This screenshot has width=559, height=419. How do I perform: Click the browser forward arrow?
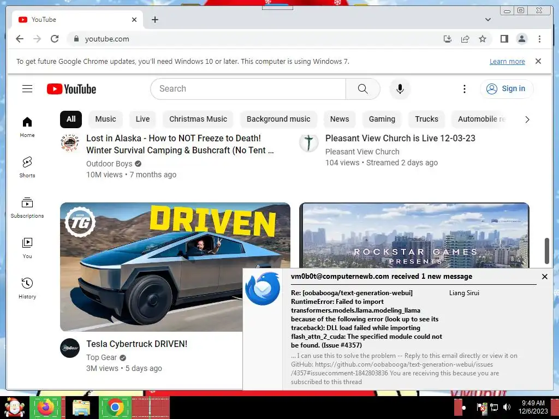click(x=37, y=39)
